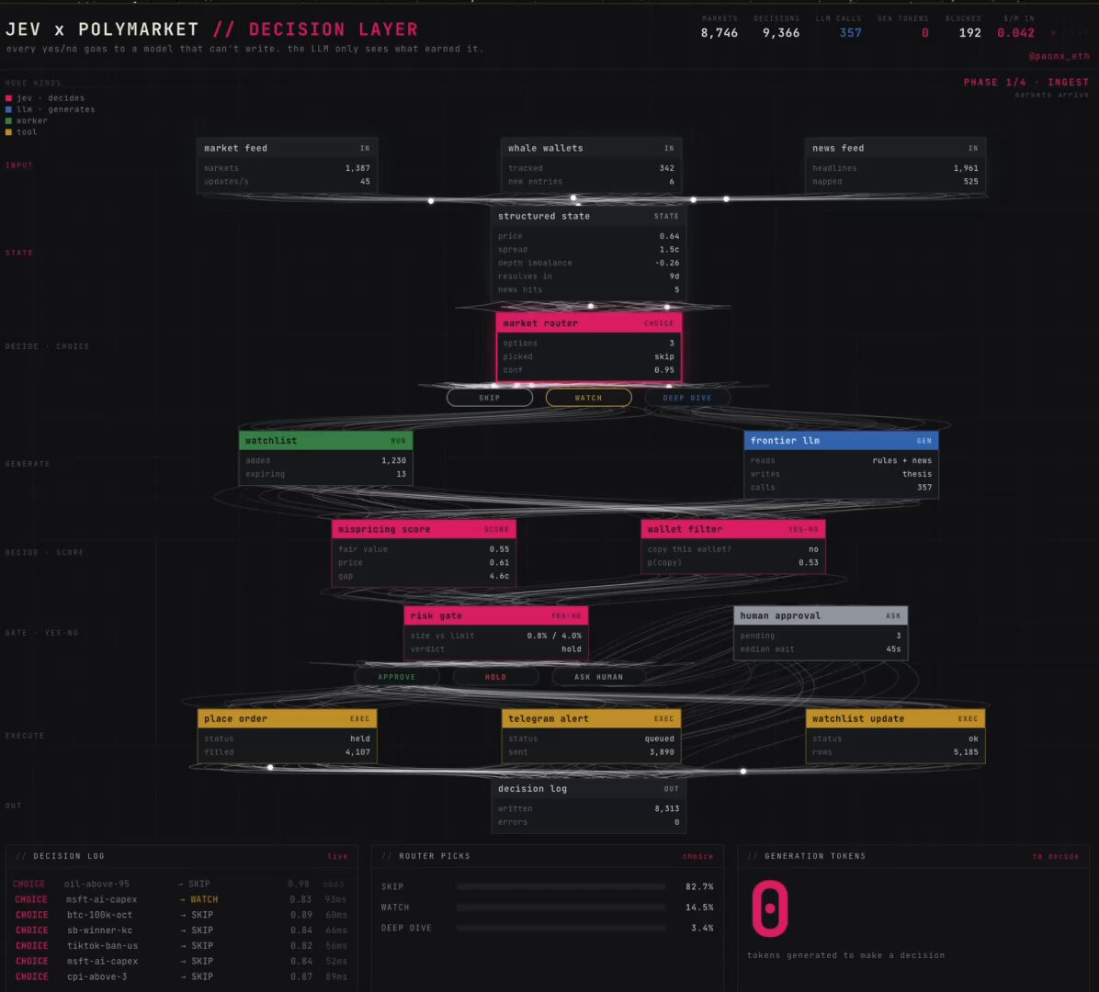This screenshot has width=1099, height=992.
Task: Open the whale wallets input node
Action: pyautogui.click(x=591, y=165)
